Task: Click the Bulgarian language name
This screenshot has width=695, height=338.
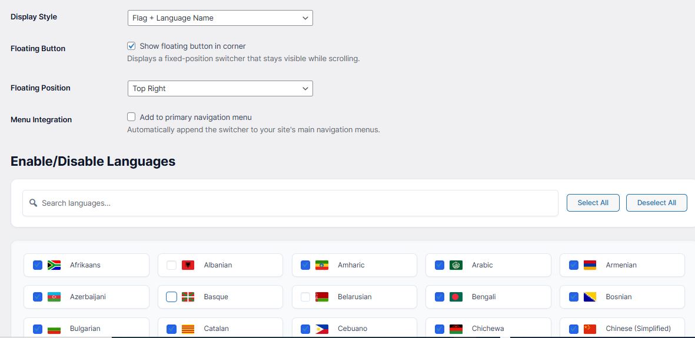Action: pos(85,329)
